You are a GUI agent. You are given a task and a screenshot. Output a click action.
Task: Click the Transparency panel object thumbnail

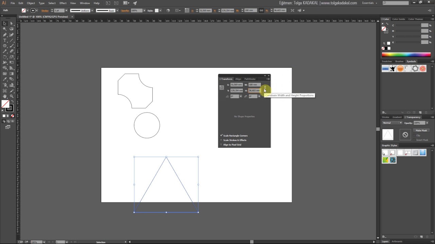point(388,135)
